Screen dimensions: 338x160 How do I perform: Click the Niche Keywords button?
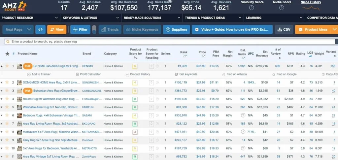[142, 29]
